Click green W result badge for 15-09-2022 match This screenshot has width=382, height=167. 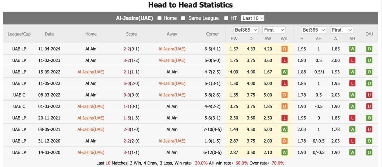tap(284, 72)
